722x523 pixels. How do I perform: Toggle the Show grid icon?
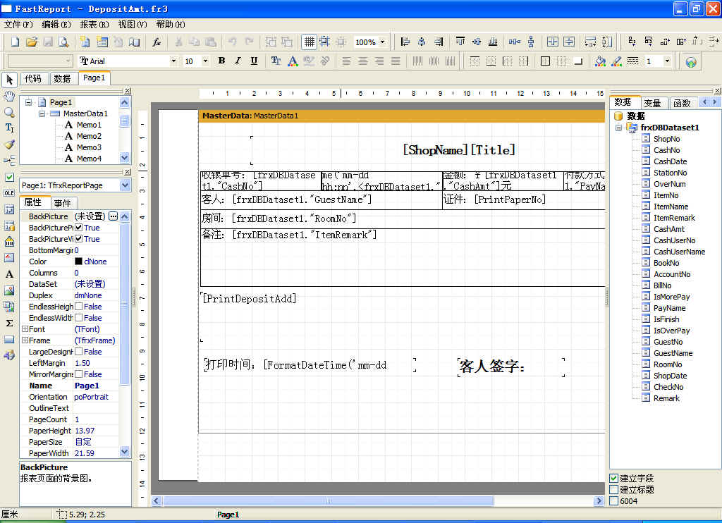[309, 42]
